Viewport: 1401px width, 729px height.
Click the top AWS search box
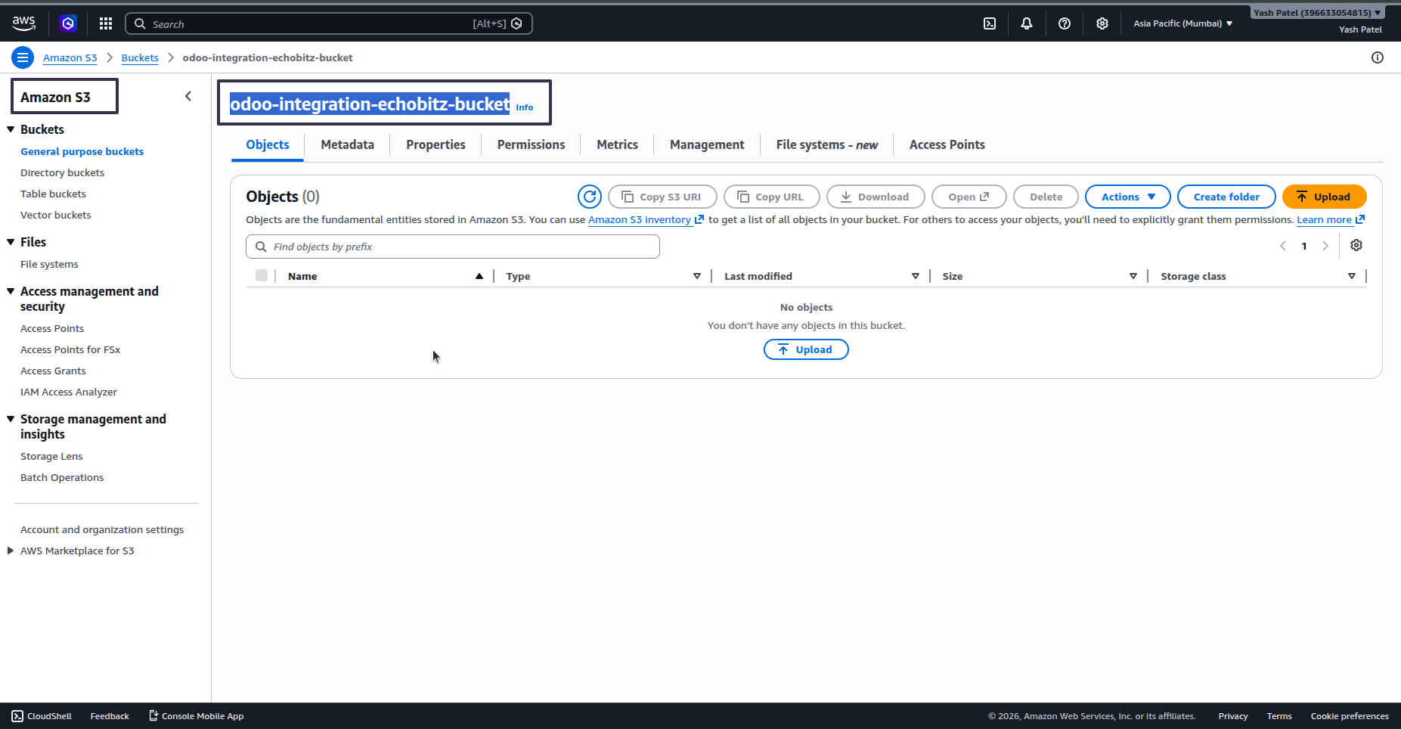(329, 23)
